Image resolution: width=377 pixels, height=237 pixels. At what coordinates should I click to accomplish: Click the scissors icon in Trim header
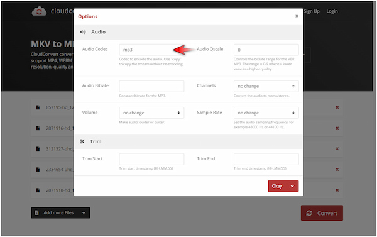pos(82,141)
